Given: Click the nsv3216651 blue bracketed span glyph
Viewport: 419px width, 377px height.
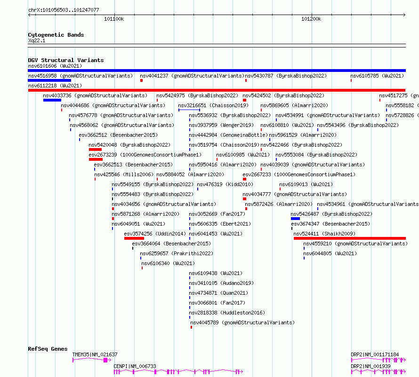Looking at the screenshot, I should pyautogui.click(x=189, y=110).
